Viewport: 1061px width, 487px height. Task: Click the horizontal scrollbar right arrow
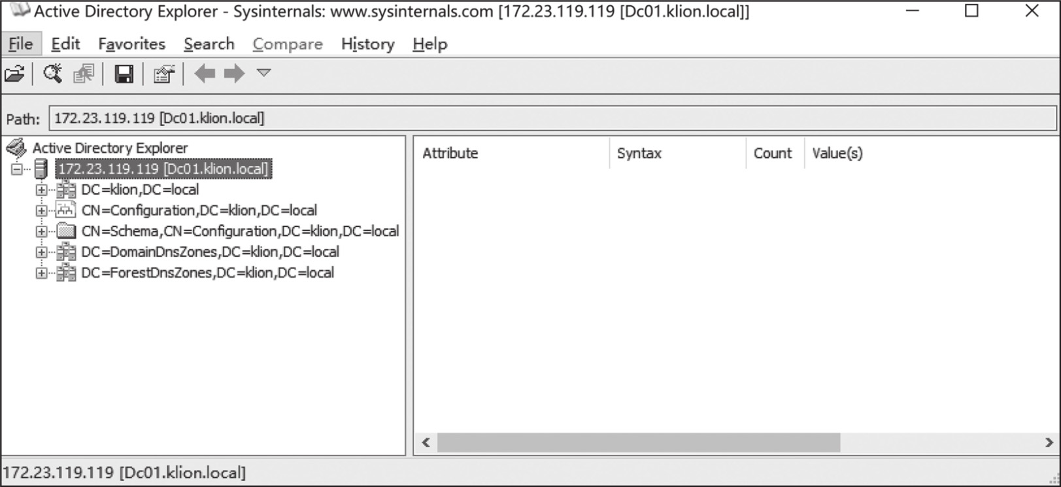1049,443
